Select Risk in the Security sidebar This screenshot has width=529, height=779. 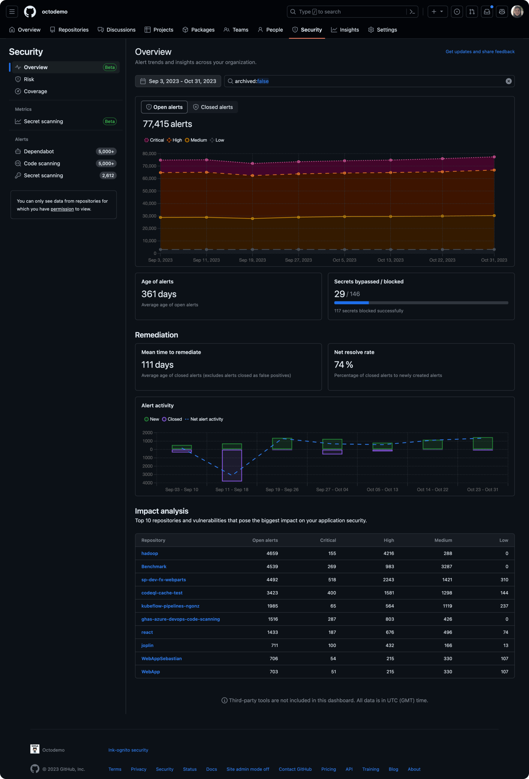[x=66, y=79]
